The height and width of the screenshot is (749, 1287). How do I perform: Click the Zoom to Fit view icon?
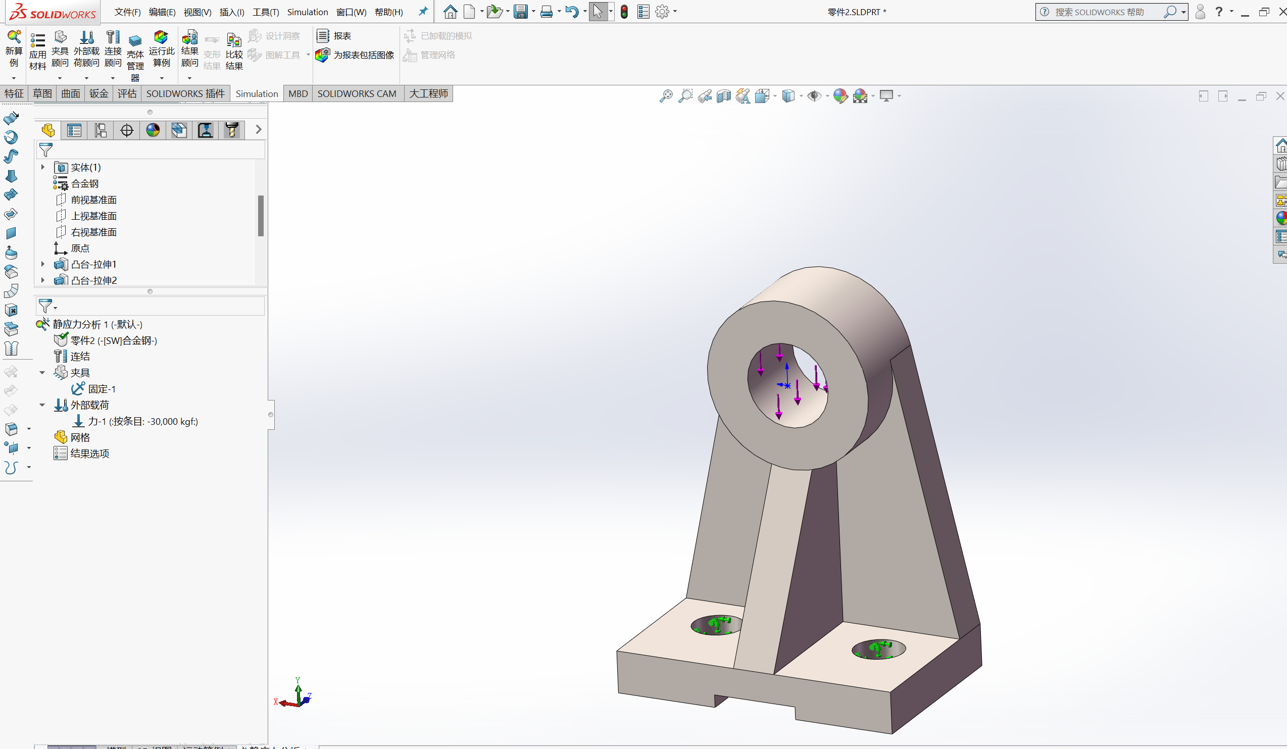[666, 96]
